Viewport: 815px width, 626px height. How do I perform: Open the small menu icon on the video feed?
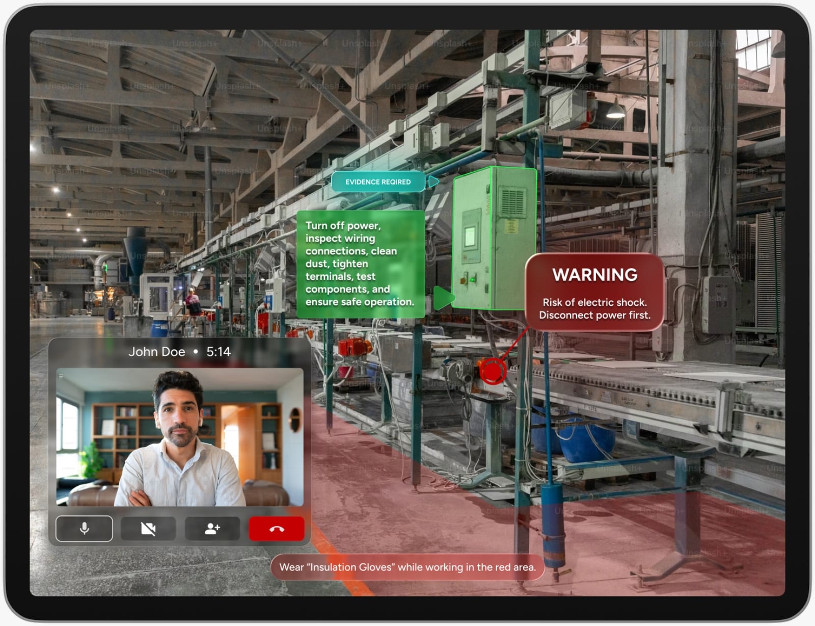(x=61, y=377)
